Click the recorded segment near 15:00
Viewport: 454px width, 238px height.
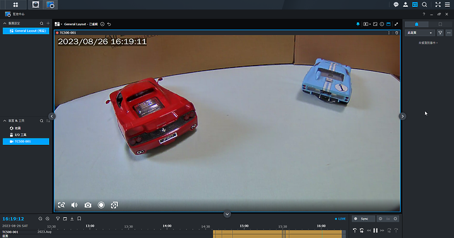tap(244, 234)
